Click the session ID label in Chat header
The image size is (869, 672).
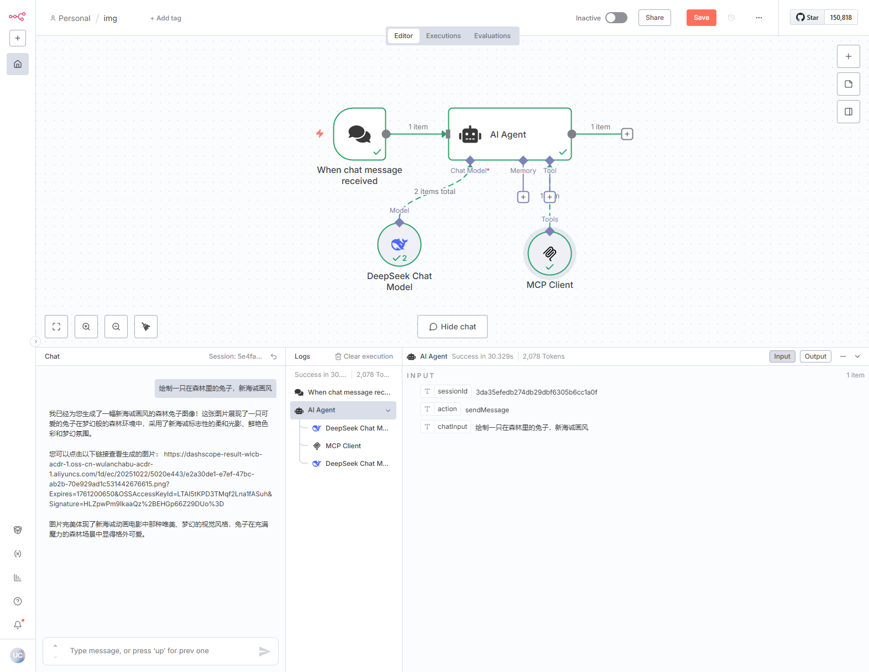[x=235, y=356]
